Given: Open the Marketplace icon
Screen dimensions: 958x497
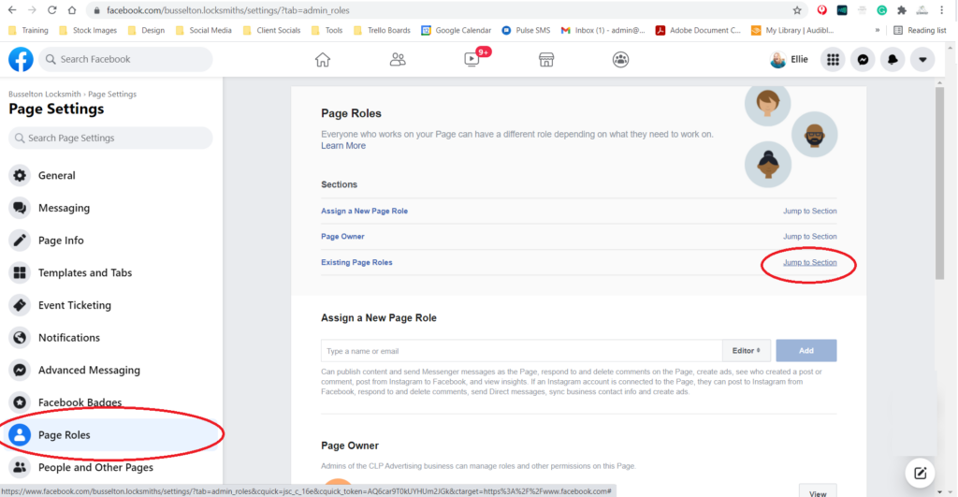Looking at the screenshot, I should tap(546, 59).
